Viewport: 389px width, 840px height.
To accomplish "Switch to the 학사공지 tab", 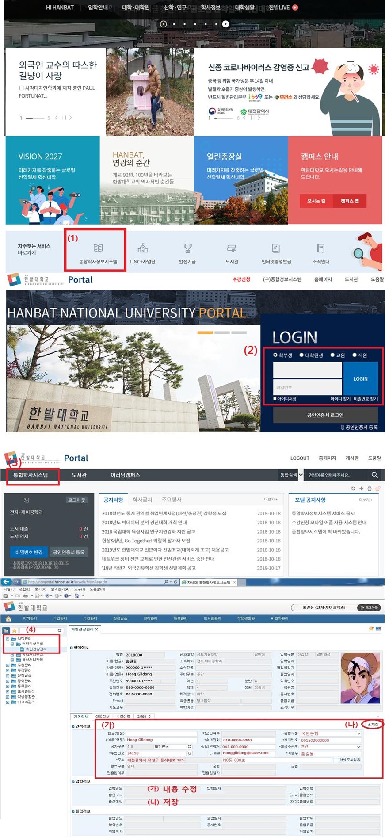I will [142, 500].
